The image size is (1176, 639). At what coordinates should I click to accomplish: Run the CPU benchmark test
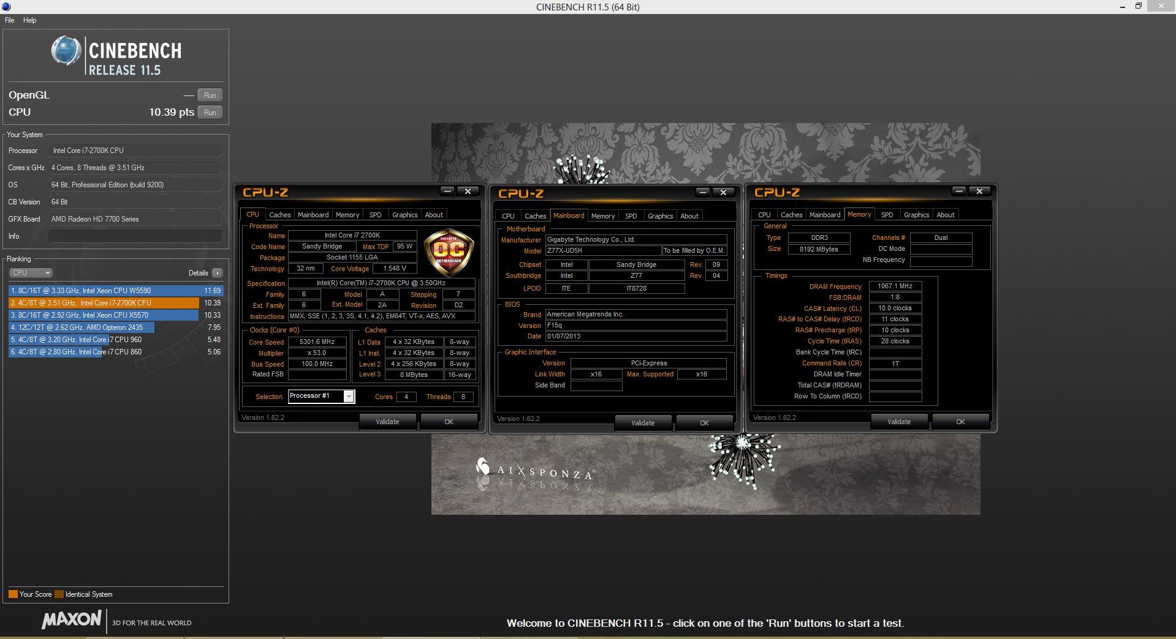(x=210, y=112)
